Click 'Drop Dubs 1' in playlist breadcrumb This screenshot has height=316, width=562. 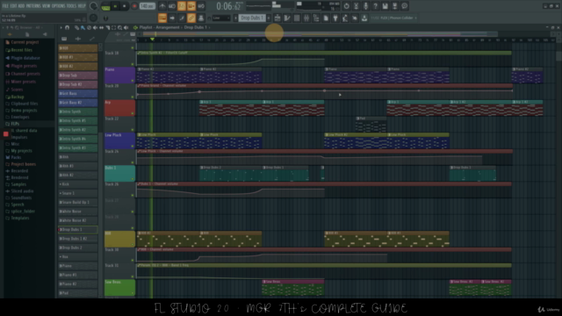pos(195,27)
